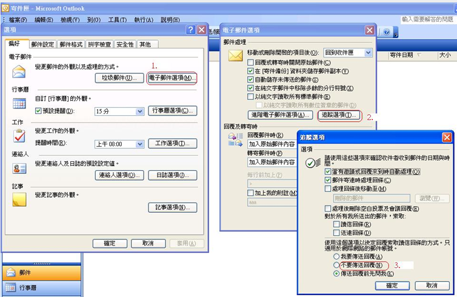Image resolution: width=457 pixels, height=297 pixels.
Task: Open the 上午 08:00 reminder time dropdown
Action: pos(140,144)
